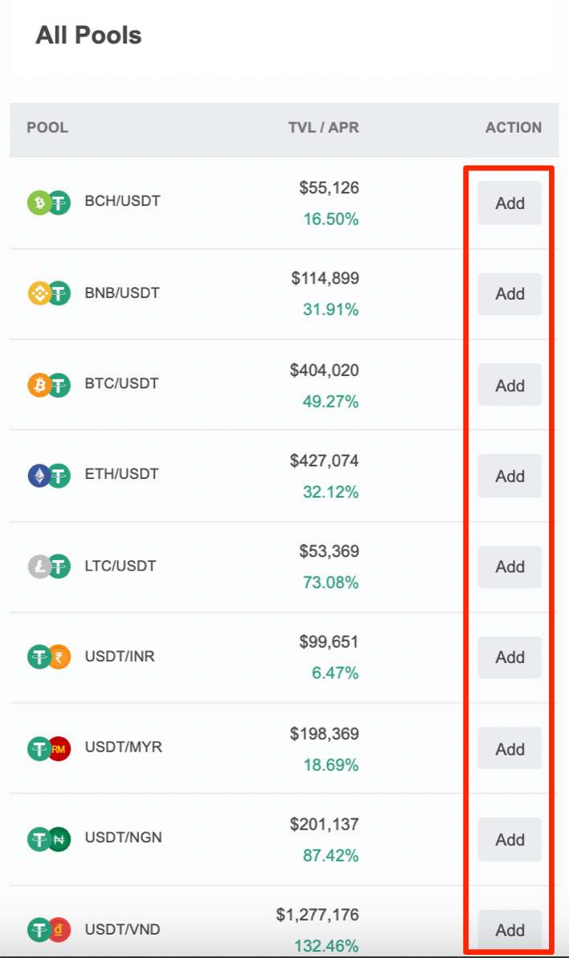Click the POOL column header
The image size is (569, 958).
[x=47, y=128]
